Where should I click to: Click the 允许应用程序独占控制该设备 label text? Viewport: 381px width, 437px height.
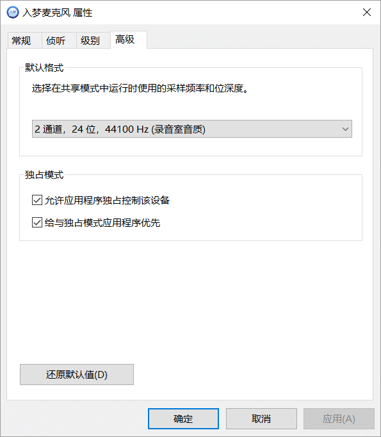point(107,201)
